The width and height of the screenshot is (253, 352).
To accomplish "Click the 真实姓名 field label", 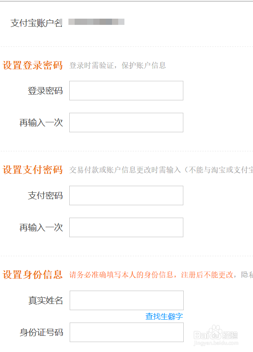I will click(46, 300).
